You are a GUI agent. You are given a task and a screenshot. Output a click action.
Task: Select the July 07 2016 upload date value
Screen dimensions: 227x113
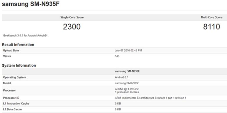point(128,51)
